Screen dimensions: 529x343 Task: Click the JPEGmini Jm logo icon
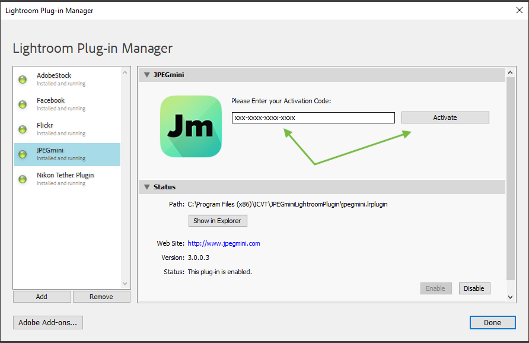click(191, 126)
